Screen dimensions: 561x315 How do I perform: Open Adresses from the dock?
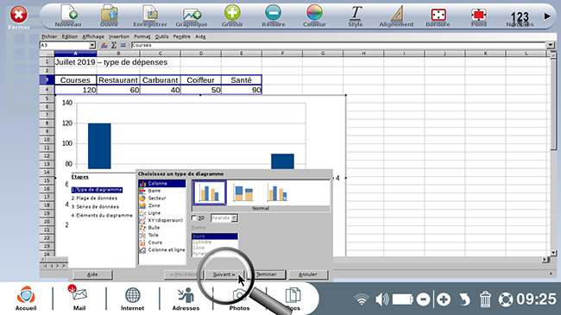pos(186,298)
